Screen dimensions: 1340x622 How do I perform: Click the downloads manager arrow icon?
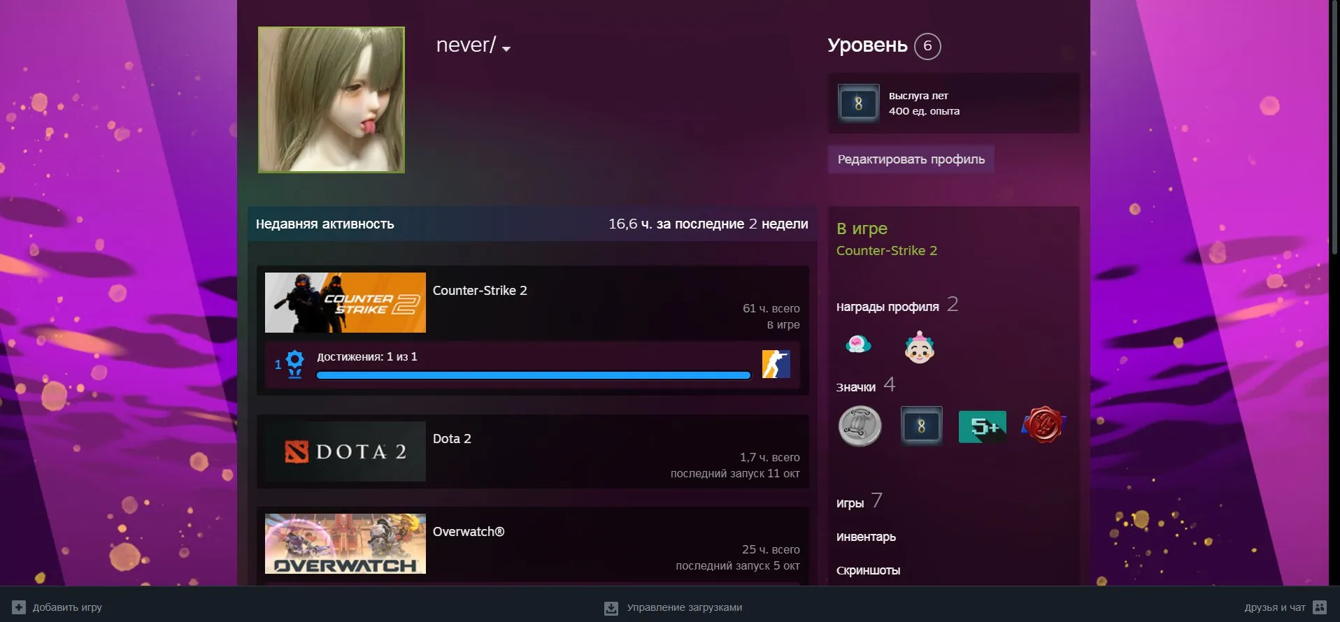click(x=611, y=608)
